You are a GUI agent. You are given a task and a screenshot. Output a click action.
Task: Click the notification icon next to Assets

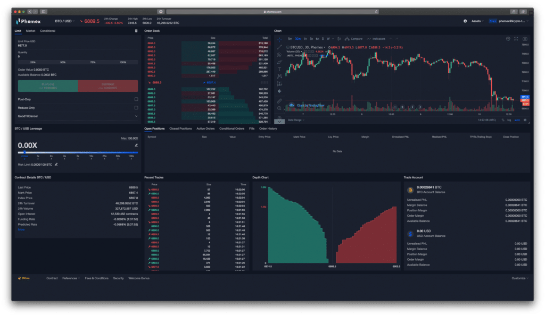[x=465, y=21]
